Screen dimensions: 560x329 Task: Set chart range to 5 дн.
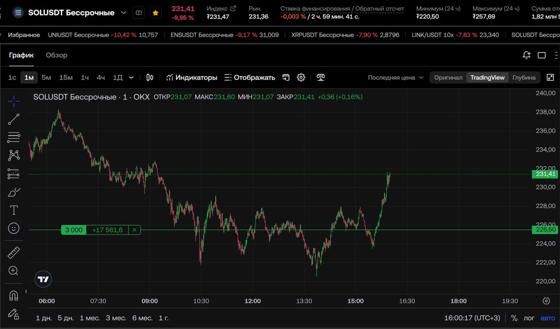pyautogui.click(x=66, y=318)
